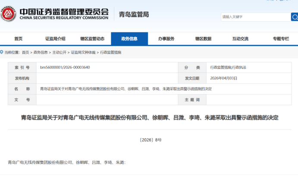Viewport: 298px width, 176px height.
Task: Click the blue search magnifier button
Action: pos(295,17)
